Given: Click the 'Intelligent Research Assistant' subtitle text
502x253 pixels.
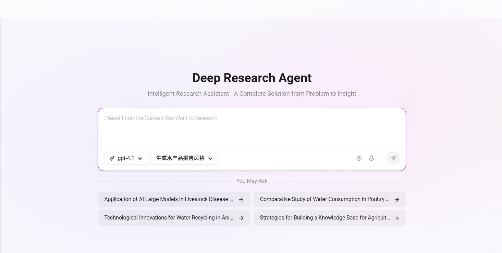Looking at the screenshot, I should tap(252, 94).
